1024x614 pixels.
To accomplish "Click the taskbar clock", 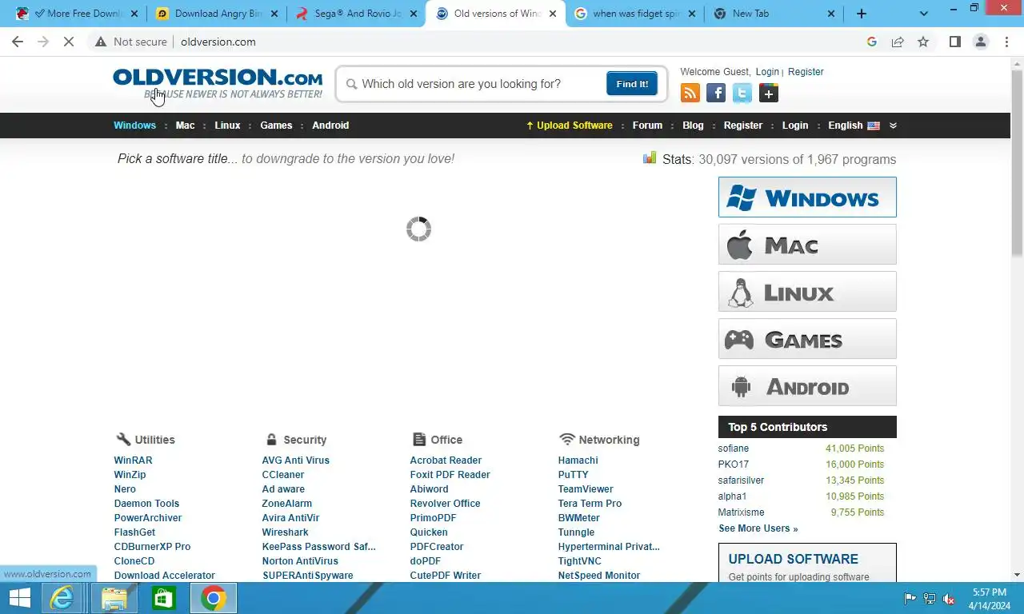I will point(990,599).
